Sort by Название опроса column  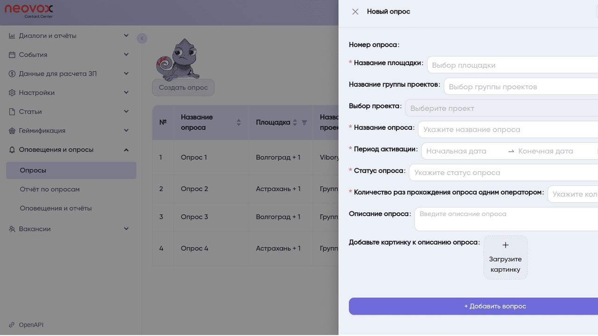pos(239,123)
